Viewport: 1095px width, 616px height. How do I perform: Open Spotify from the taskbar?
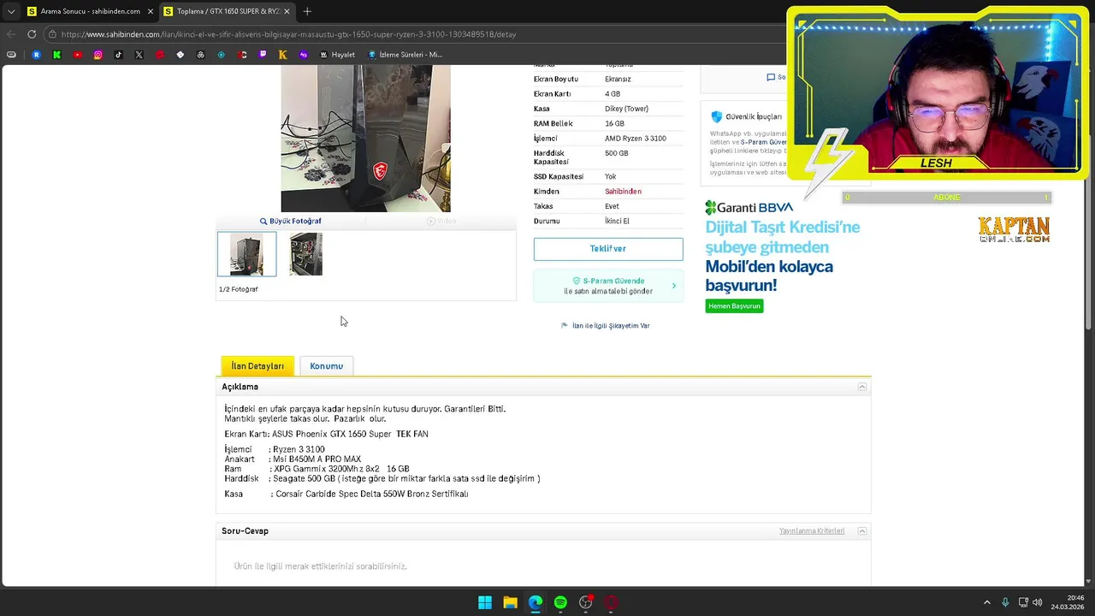(560, 602)
